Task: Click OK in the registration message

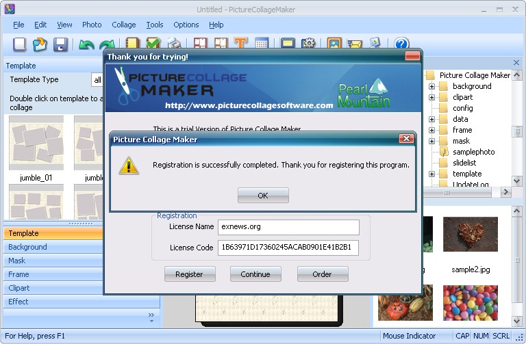Action: pyautogui.click(x=263, y=196)
